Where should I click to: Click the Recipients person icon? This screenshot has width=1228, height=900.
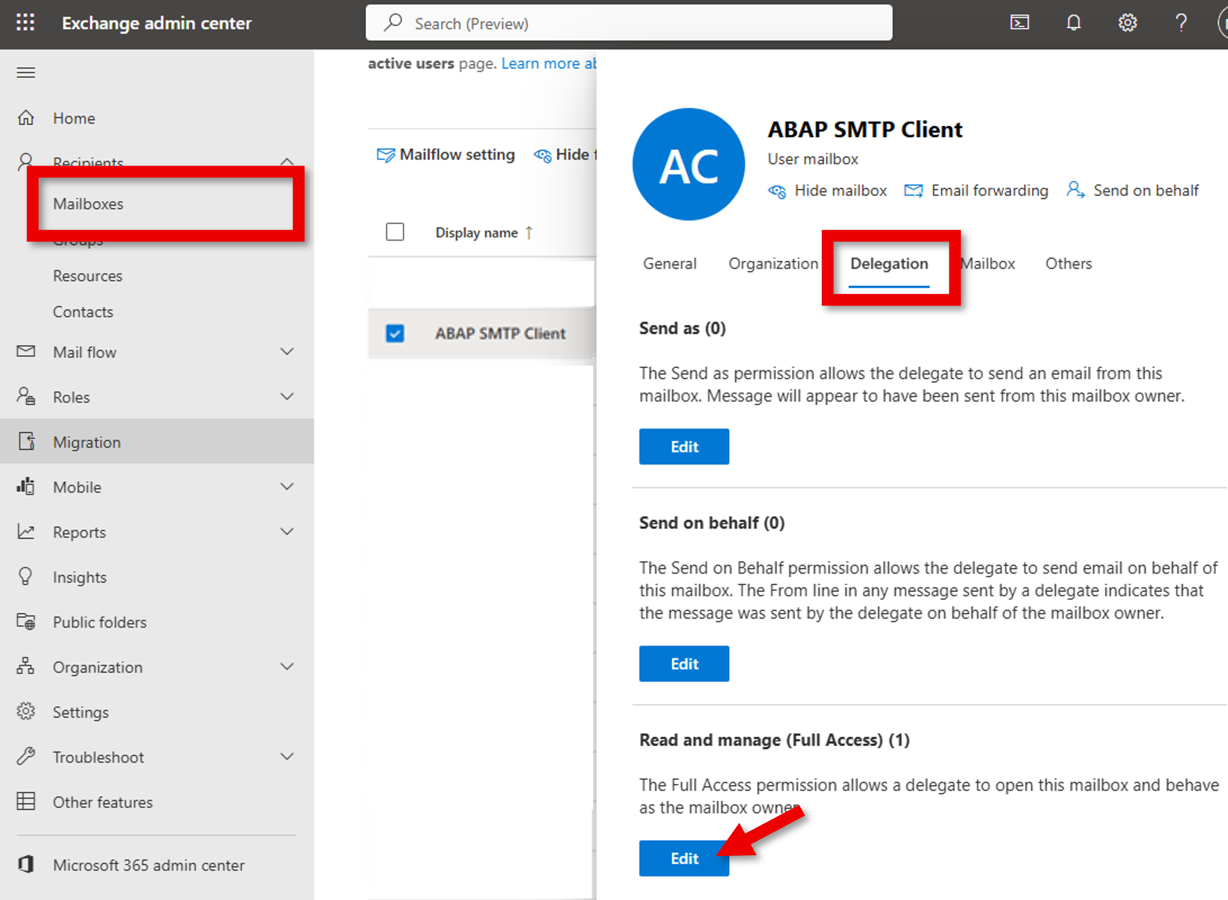tap(25, 162)
